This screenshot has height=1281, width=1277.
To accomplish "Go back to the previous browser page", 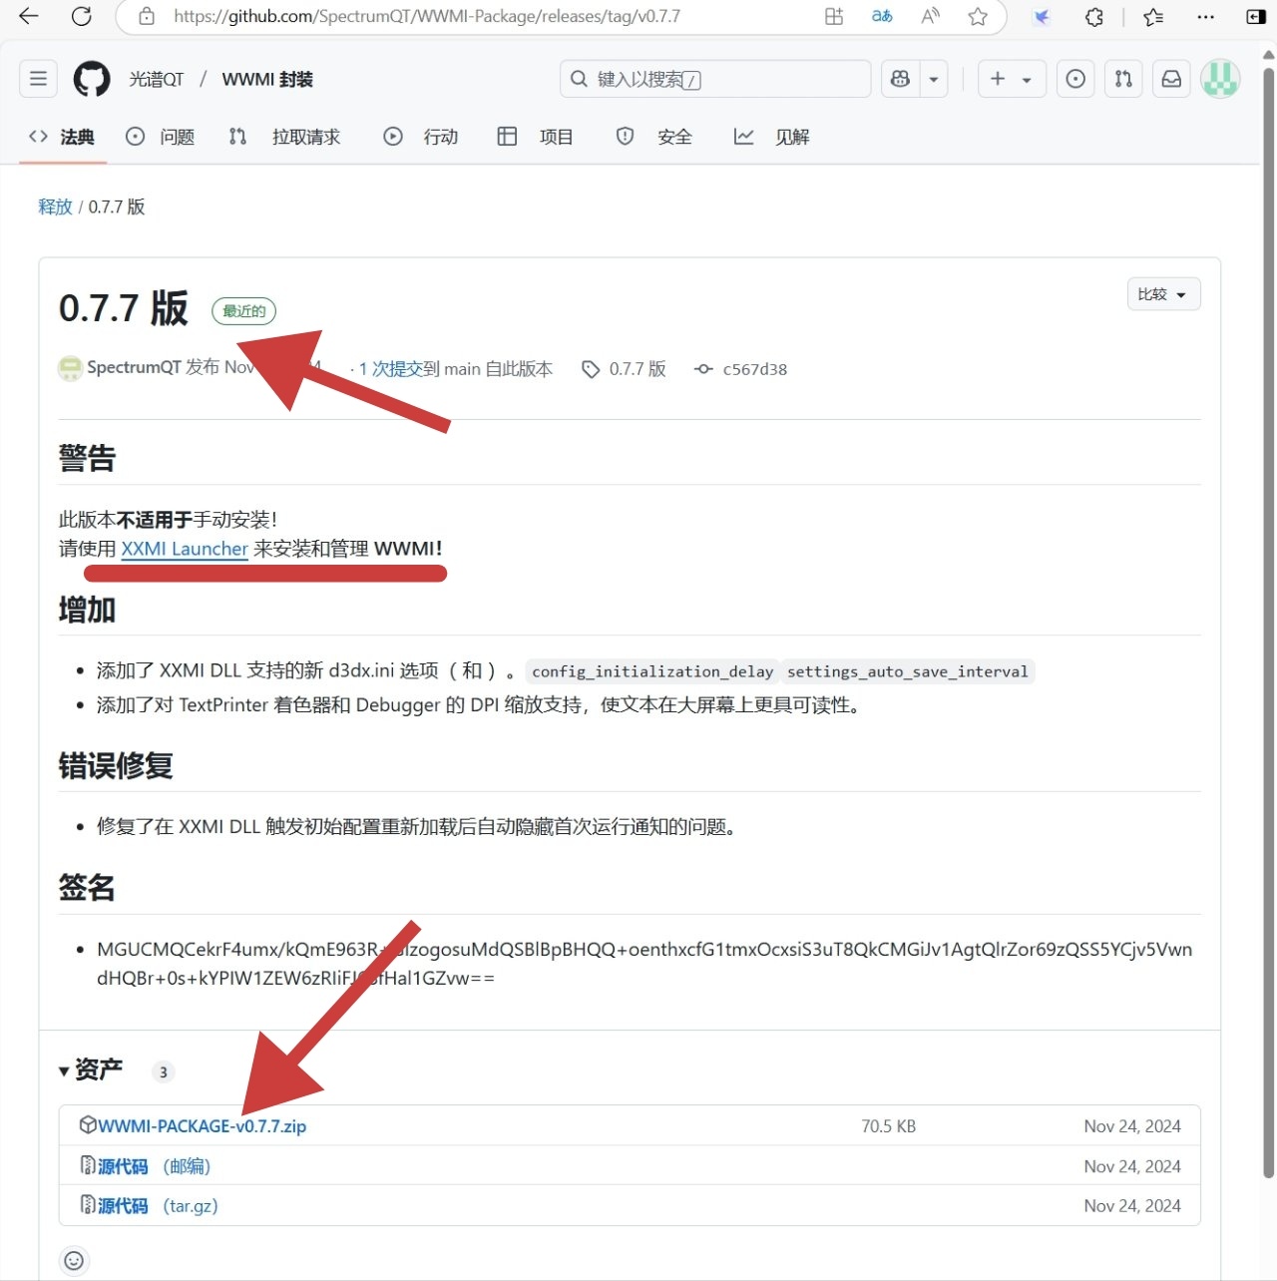I will click(29, 16).
